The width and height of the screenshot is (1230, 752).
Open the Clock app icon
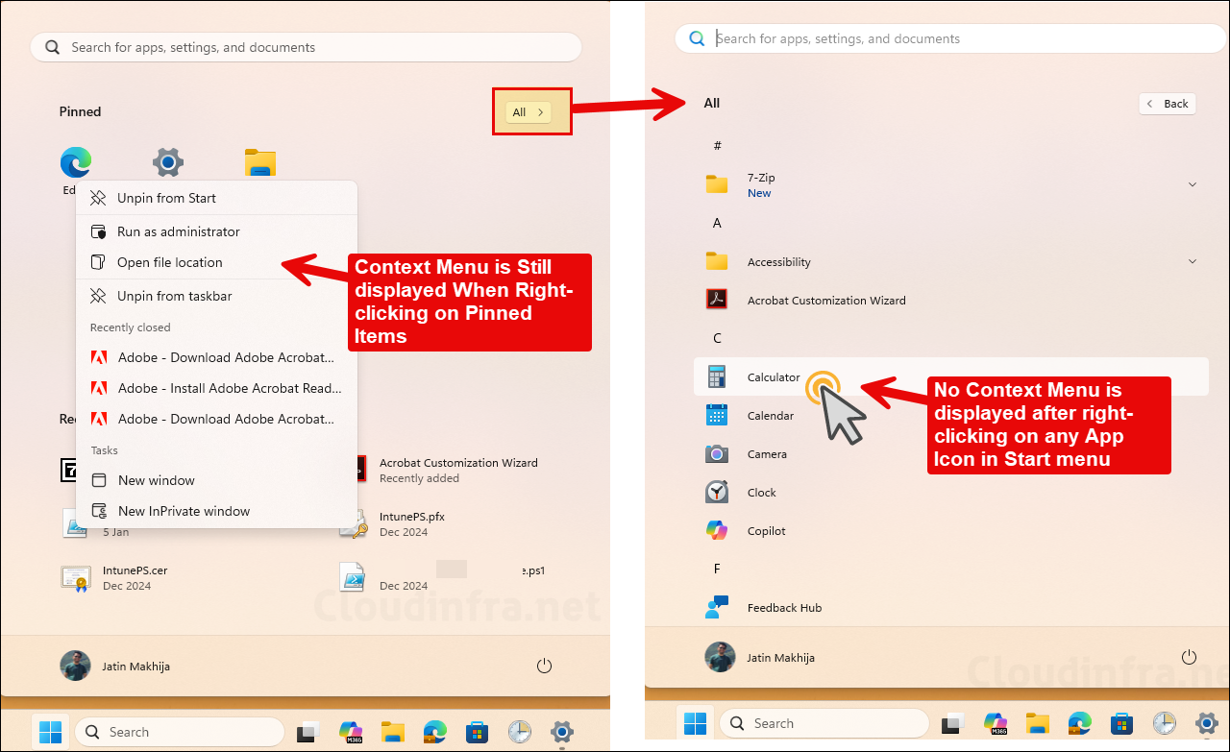(717, 492)
